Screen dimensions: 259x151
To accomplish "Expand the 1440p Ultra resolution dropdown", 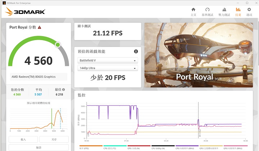I will [108, 68].
